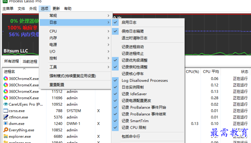This screenshot has width=251, height=143.
Task: Toggle 记录电源配置更改
Action: (148, 101)
